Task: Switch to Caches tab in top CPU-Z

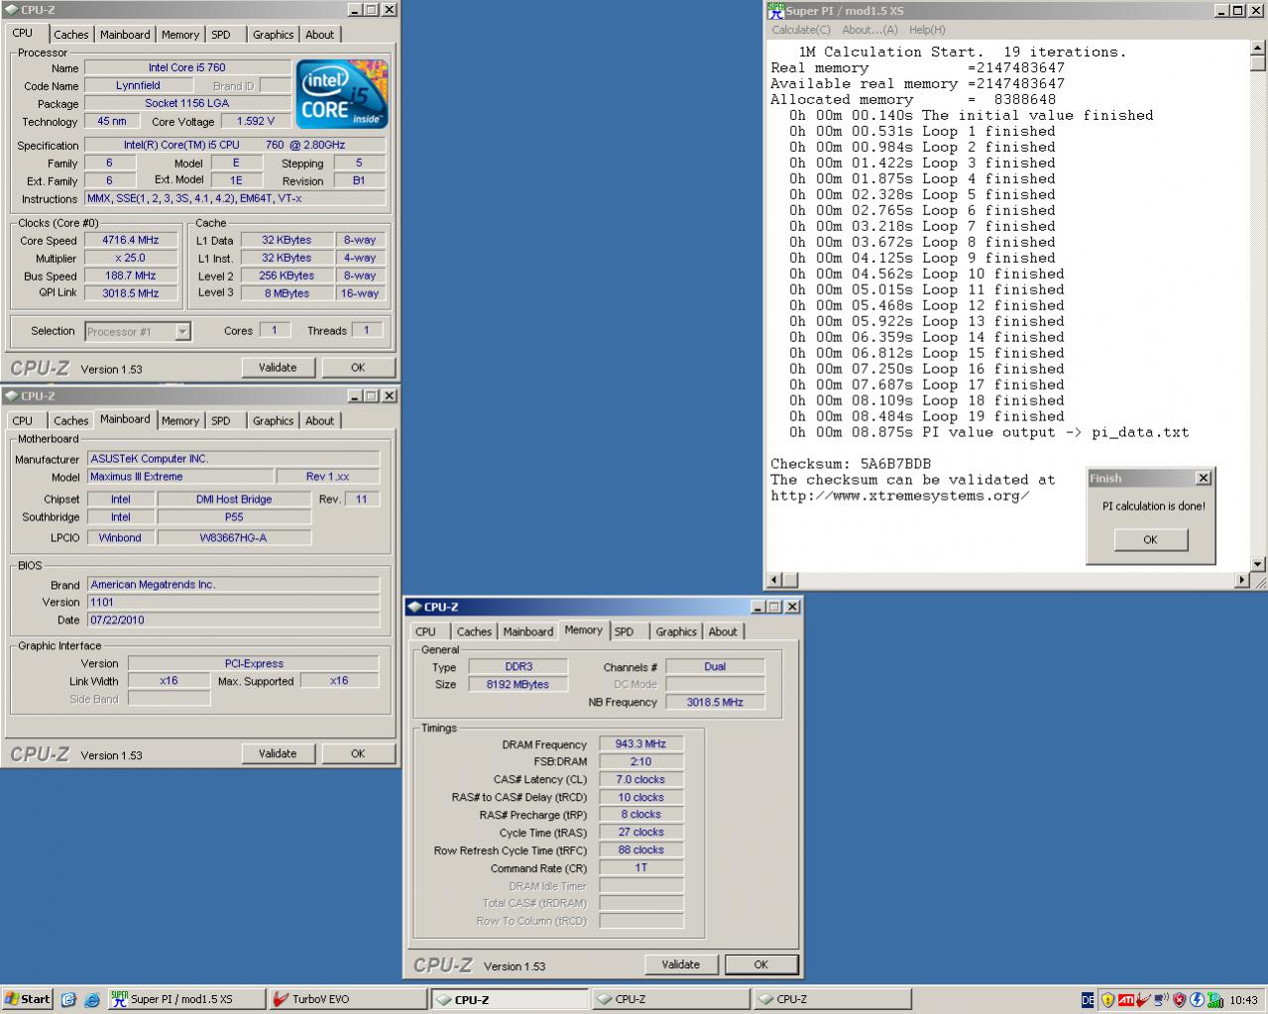Action: [x=70, y=34]
